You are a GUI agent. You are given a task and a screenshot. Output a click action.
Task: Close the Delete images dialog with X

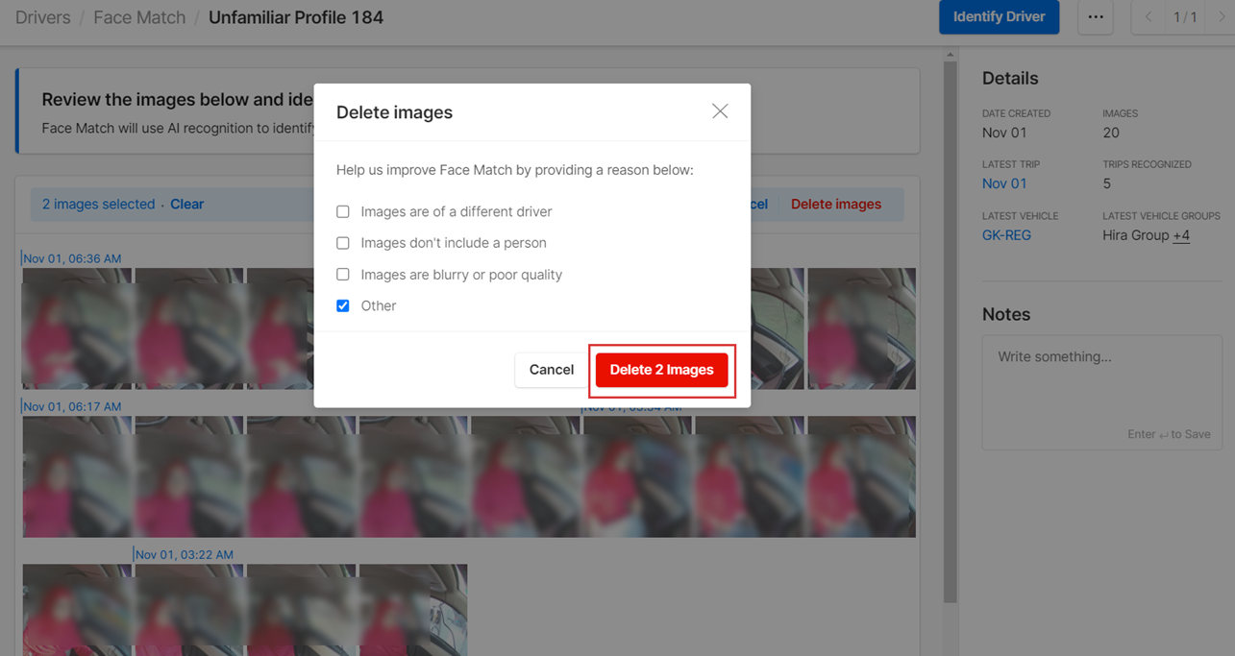pos(720,111)
